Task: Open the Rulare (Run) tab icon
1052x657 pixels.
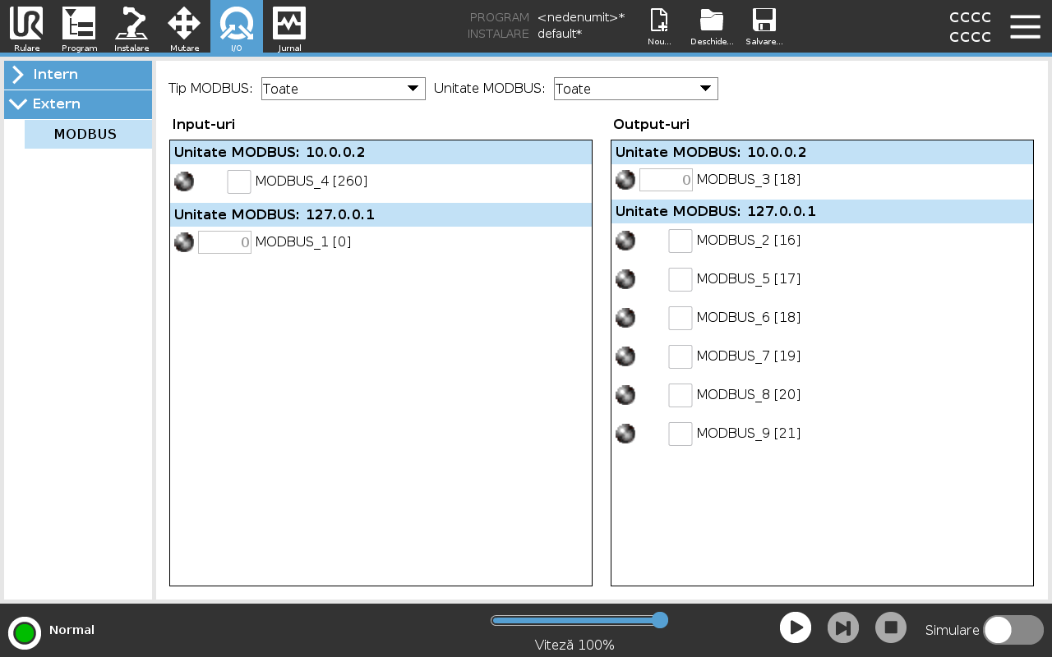Action: pos(26,26)
